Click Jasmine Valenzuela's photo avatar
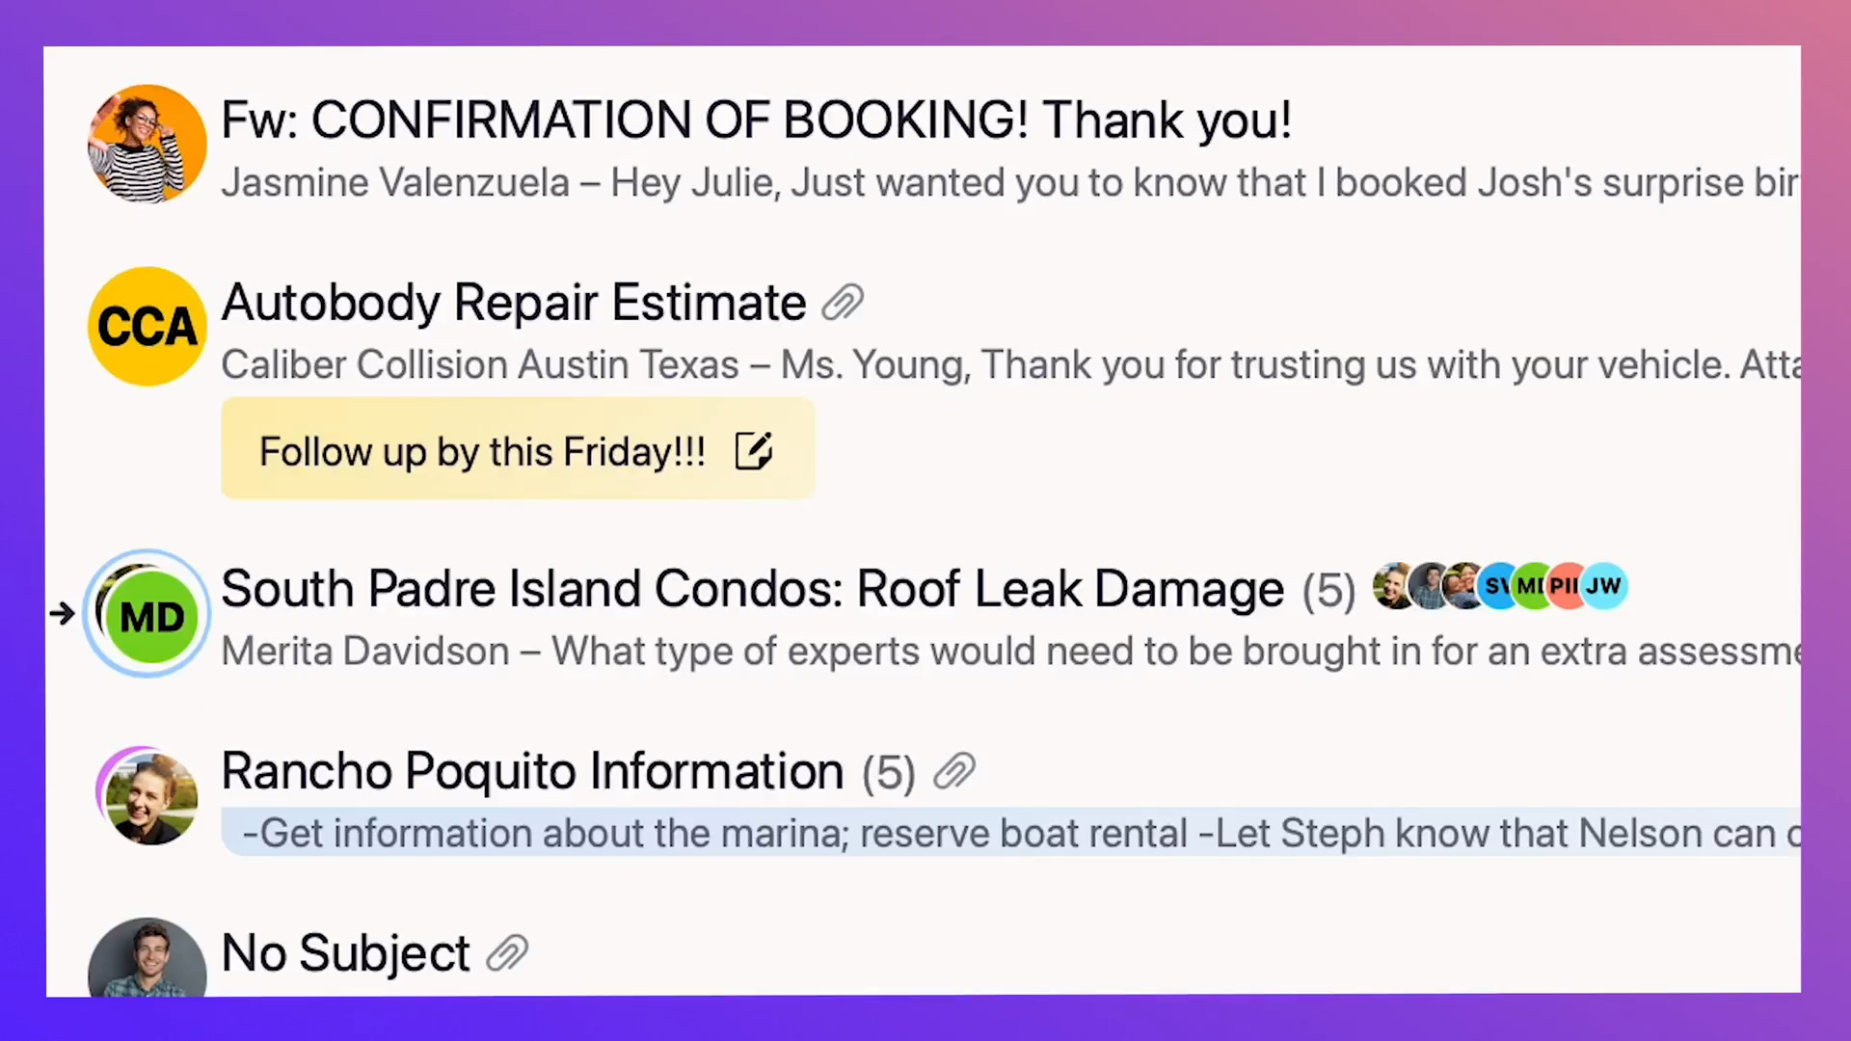The image size is (1851, 1041). [x=147, y=144]
